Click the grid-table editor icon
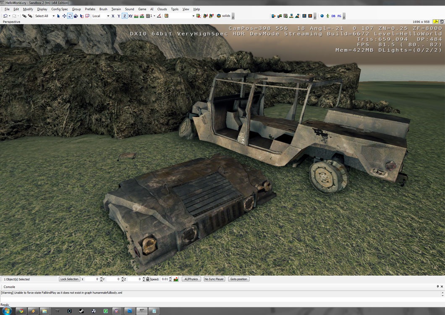 (285, 16)
